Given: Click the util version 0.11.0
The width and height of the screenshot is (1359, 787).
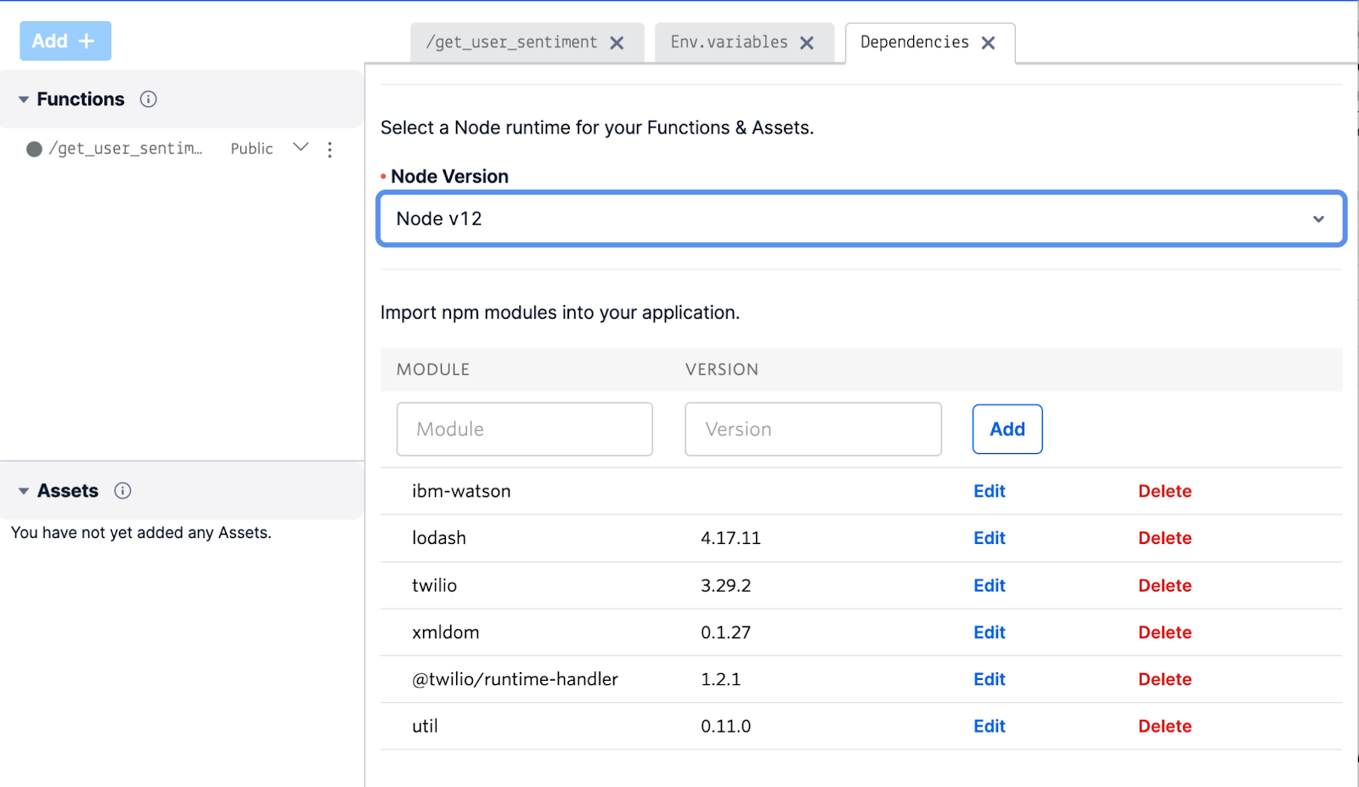Looking at the screenshot, I should (x=725, y=727).
